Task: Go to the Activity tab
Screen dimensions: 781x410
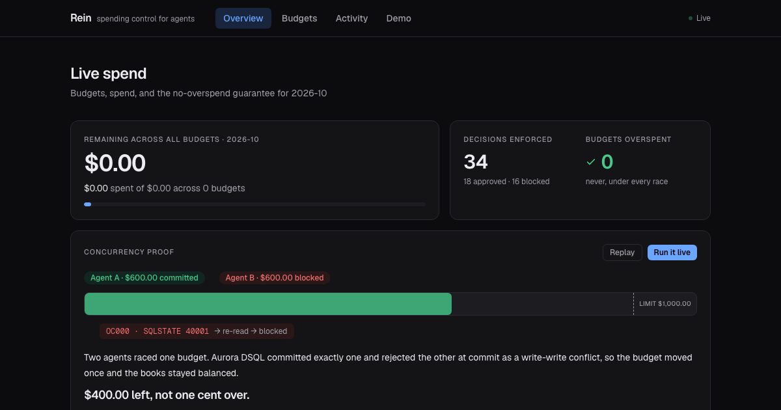Action: point(351,18)
